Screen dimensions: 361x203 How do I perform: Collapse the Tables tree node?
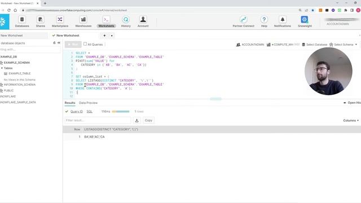pos(2,68)
